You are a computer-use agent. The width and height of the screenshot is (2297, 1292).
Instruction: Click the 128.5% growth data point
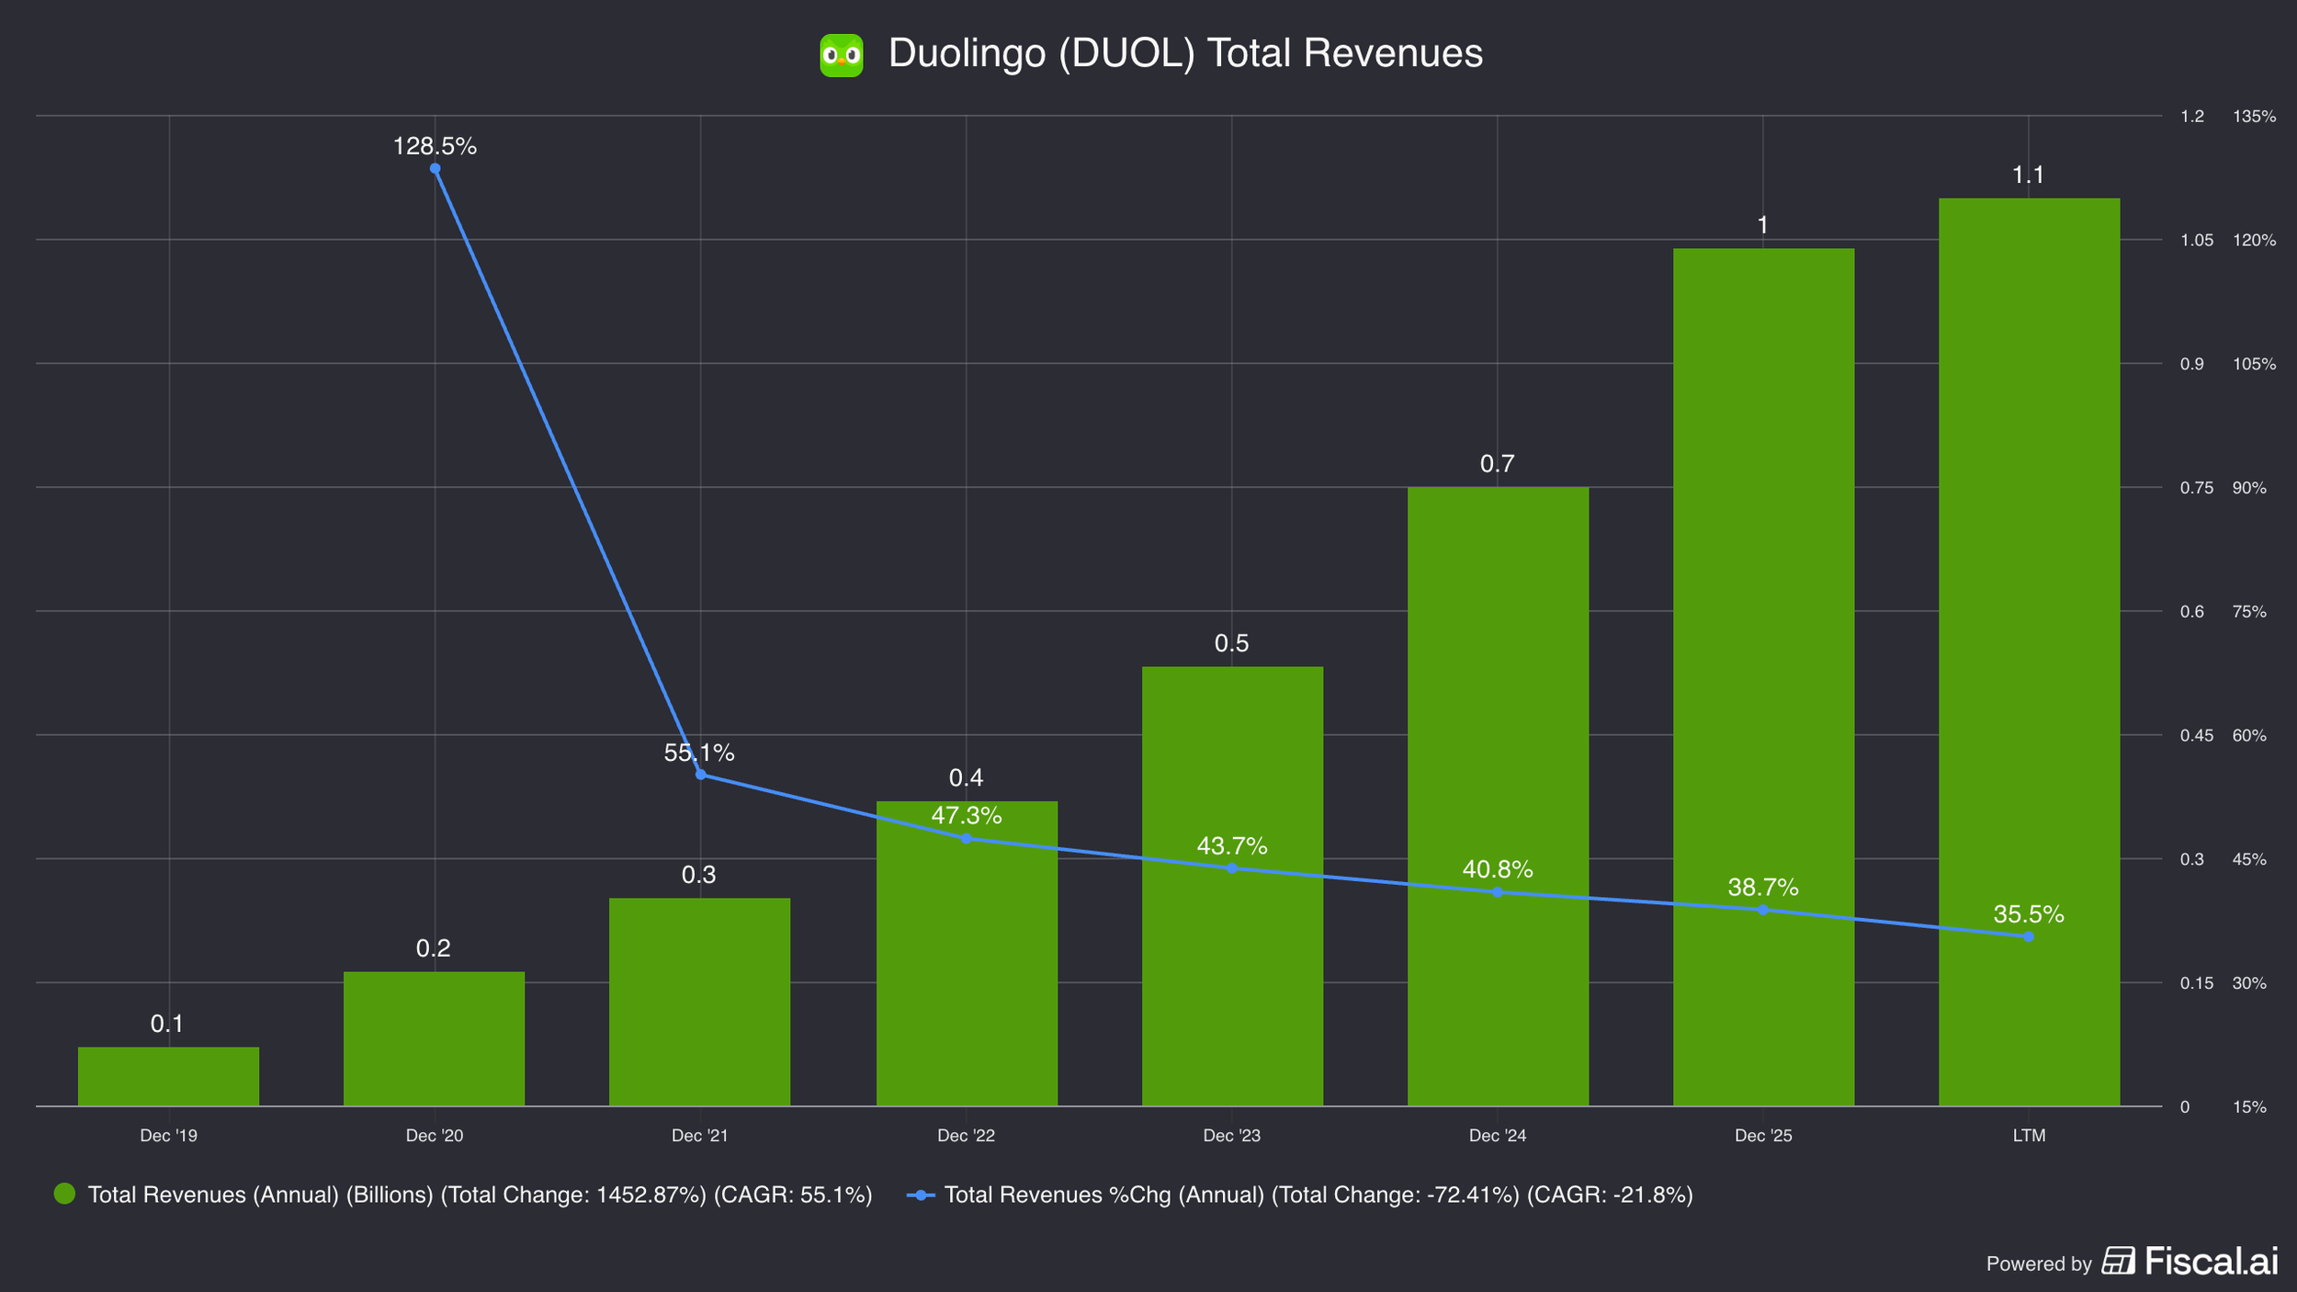tap(435, 168)
